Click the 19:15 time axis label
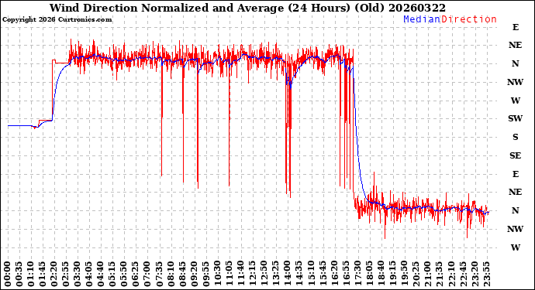535x290 pixels. coord(392,275)
